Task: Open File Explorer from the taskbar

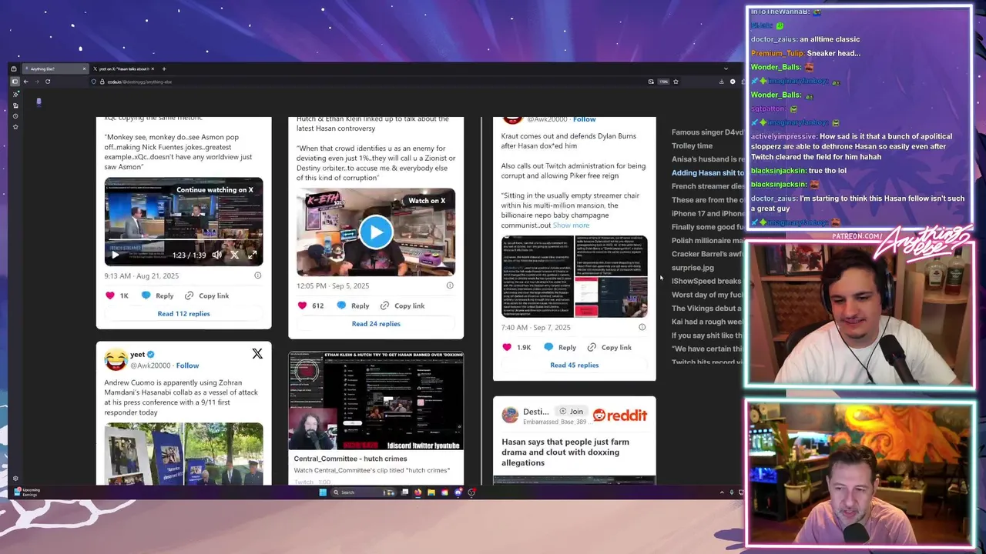Action: click(431, 492)
